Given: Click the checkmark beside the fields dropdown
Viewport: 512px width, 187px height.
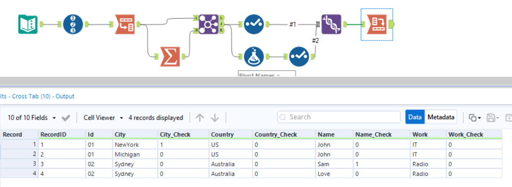Looking at the screenshot, I should pyautogui.click(x=66, y=118).
